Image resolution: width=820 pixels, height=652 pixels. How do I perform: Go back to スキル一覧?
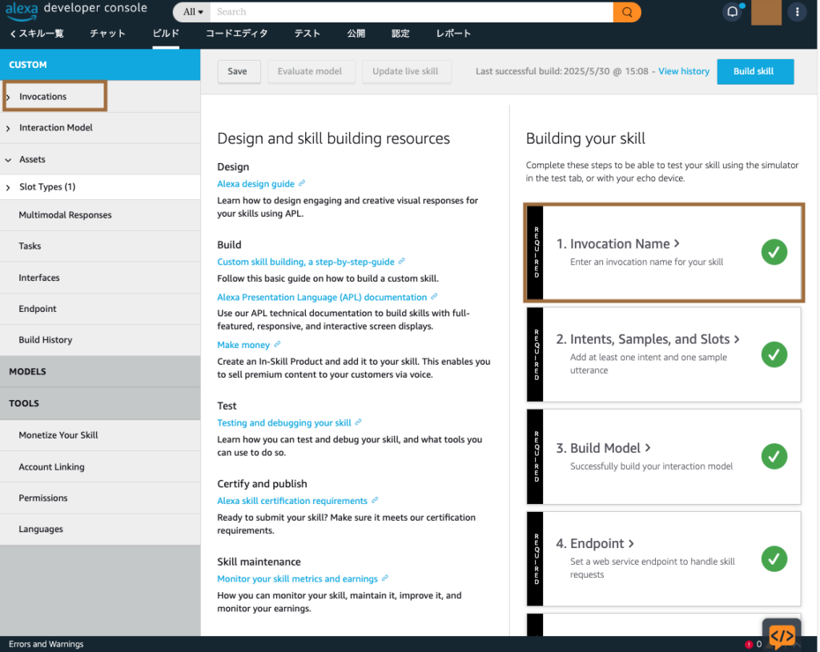(x=37, y=34)
